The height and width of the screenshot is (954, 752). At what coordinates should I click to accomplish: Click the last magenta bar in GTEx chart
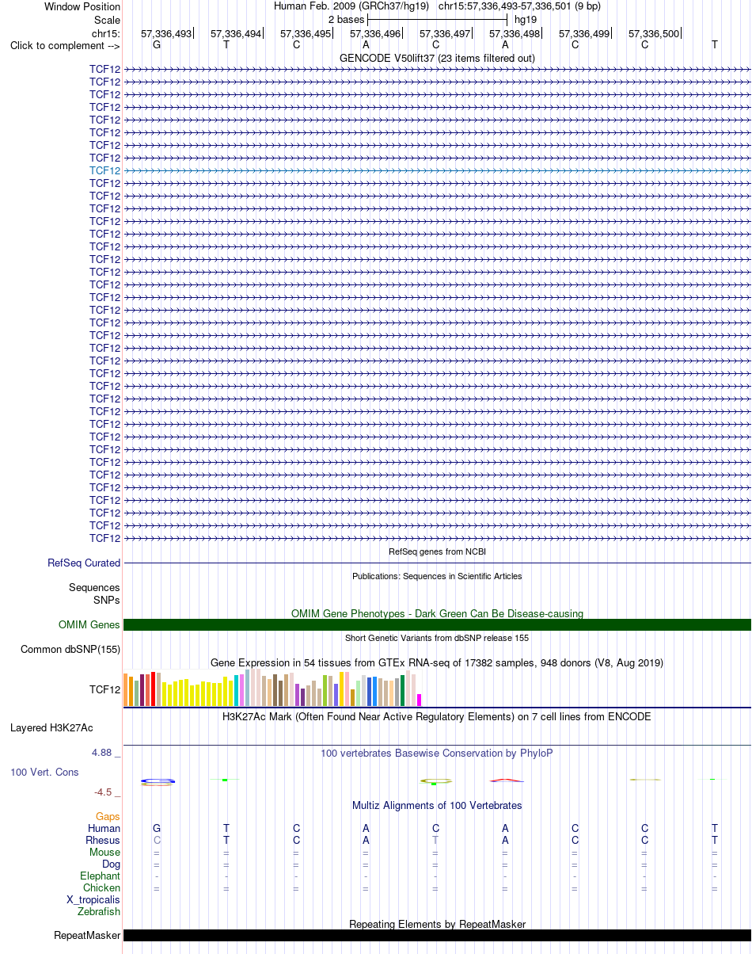419,700
